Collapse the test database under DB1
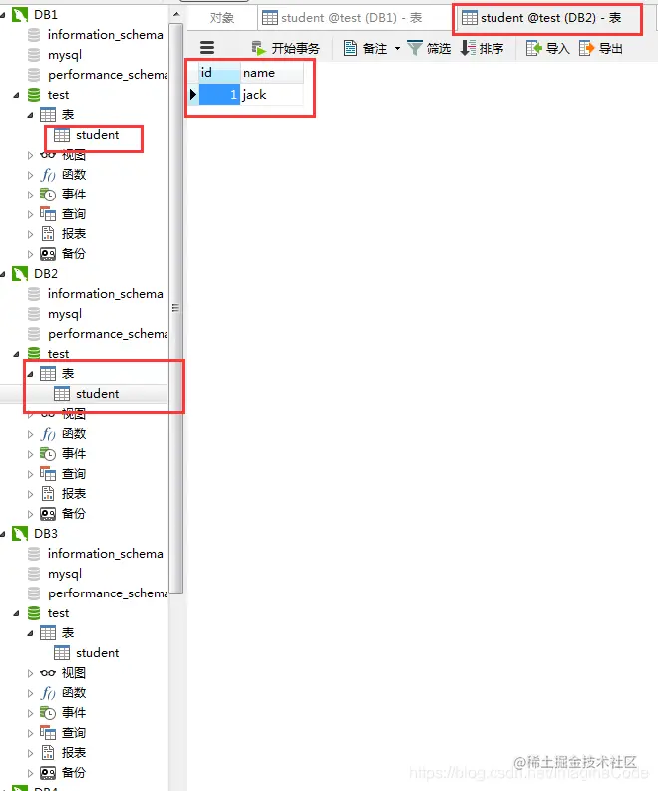Viewport: 658px width, 791px height. pyautogui.click(x=16, y=95)
